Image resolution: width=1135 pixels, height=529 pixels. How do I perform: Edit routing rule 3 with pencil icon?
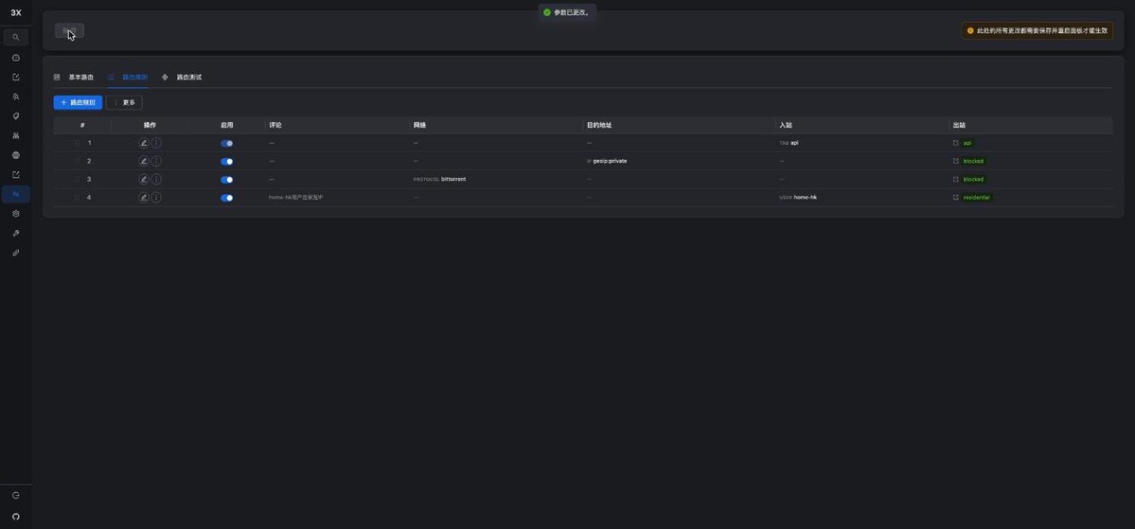coord(143,180)
